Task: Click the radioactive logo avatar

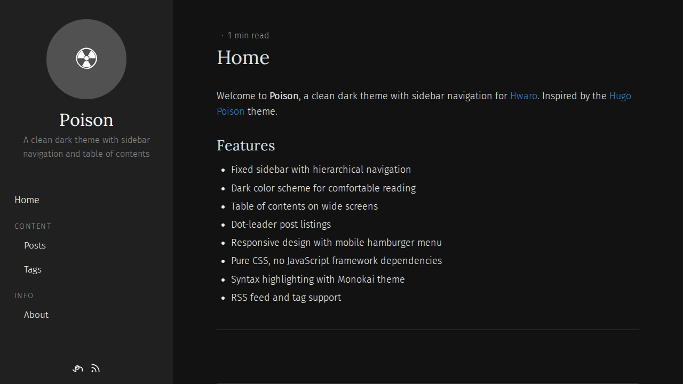Action: pos(86,59)
